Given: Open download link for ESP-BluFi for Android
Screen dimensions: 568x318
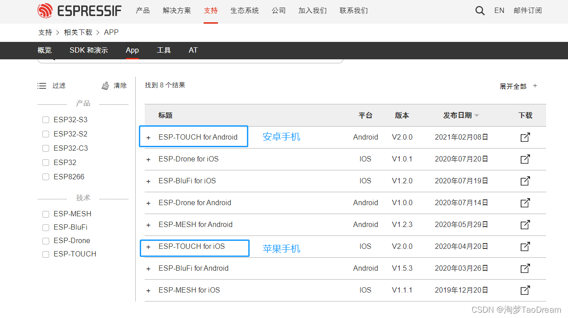Looking at the screenshot, I should [x=526, y=268].
